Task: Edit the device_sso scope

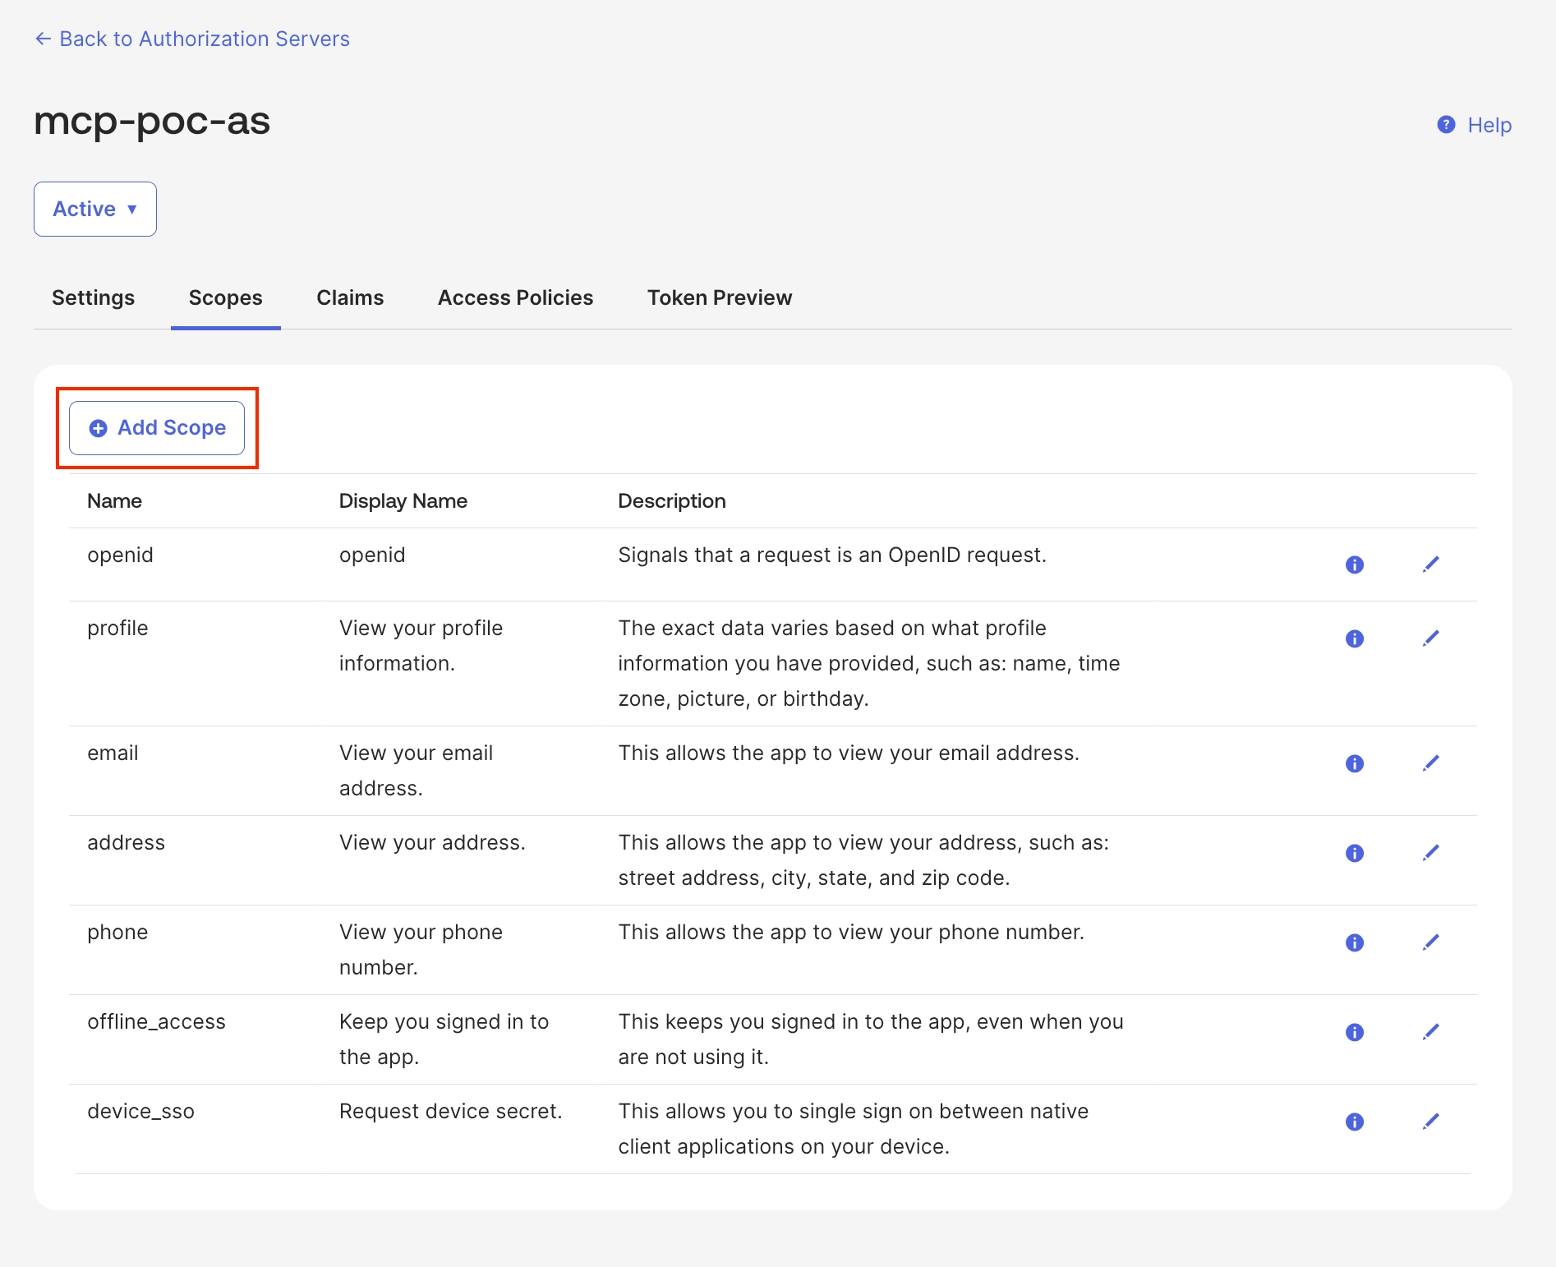Action: [1431, 1121]
